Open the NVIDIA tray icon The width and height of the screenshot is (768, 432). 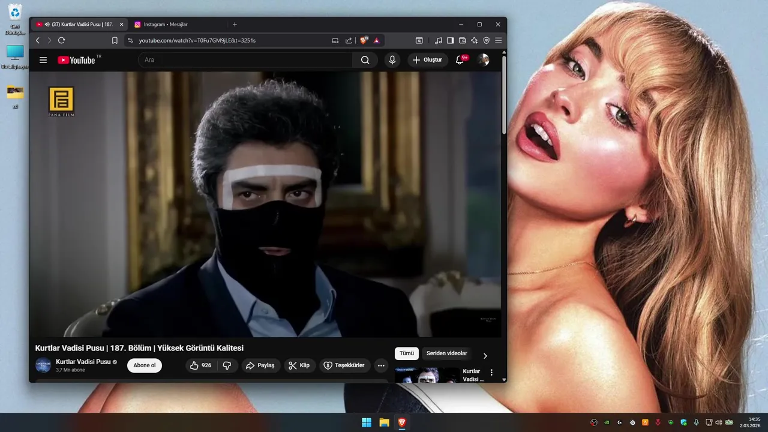607,422
